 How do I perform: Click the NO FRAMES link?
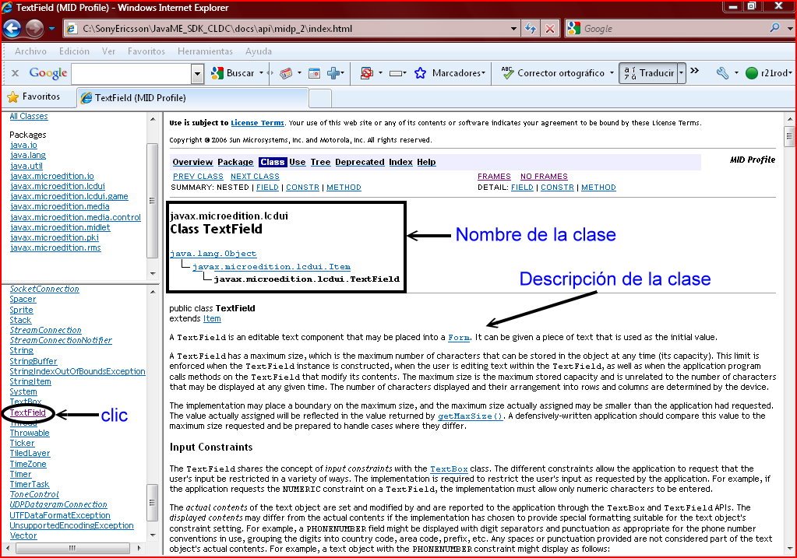point(544,176)
